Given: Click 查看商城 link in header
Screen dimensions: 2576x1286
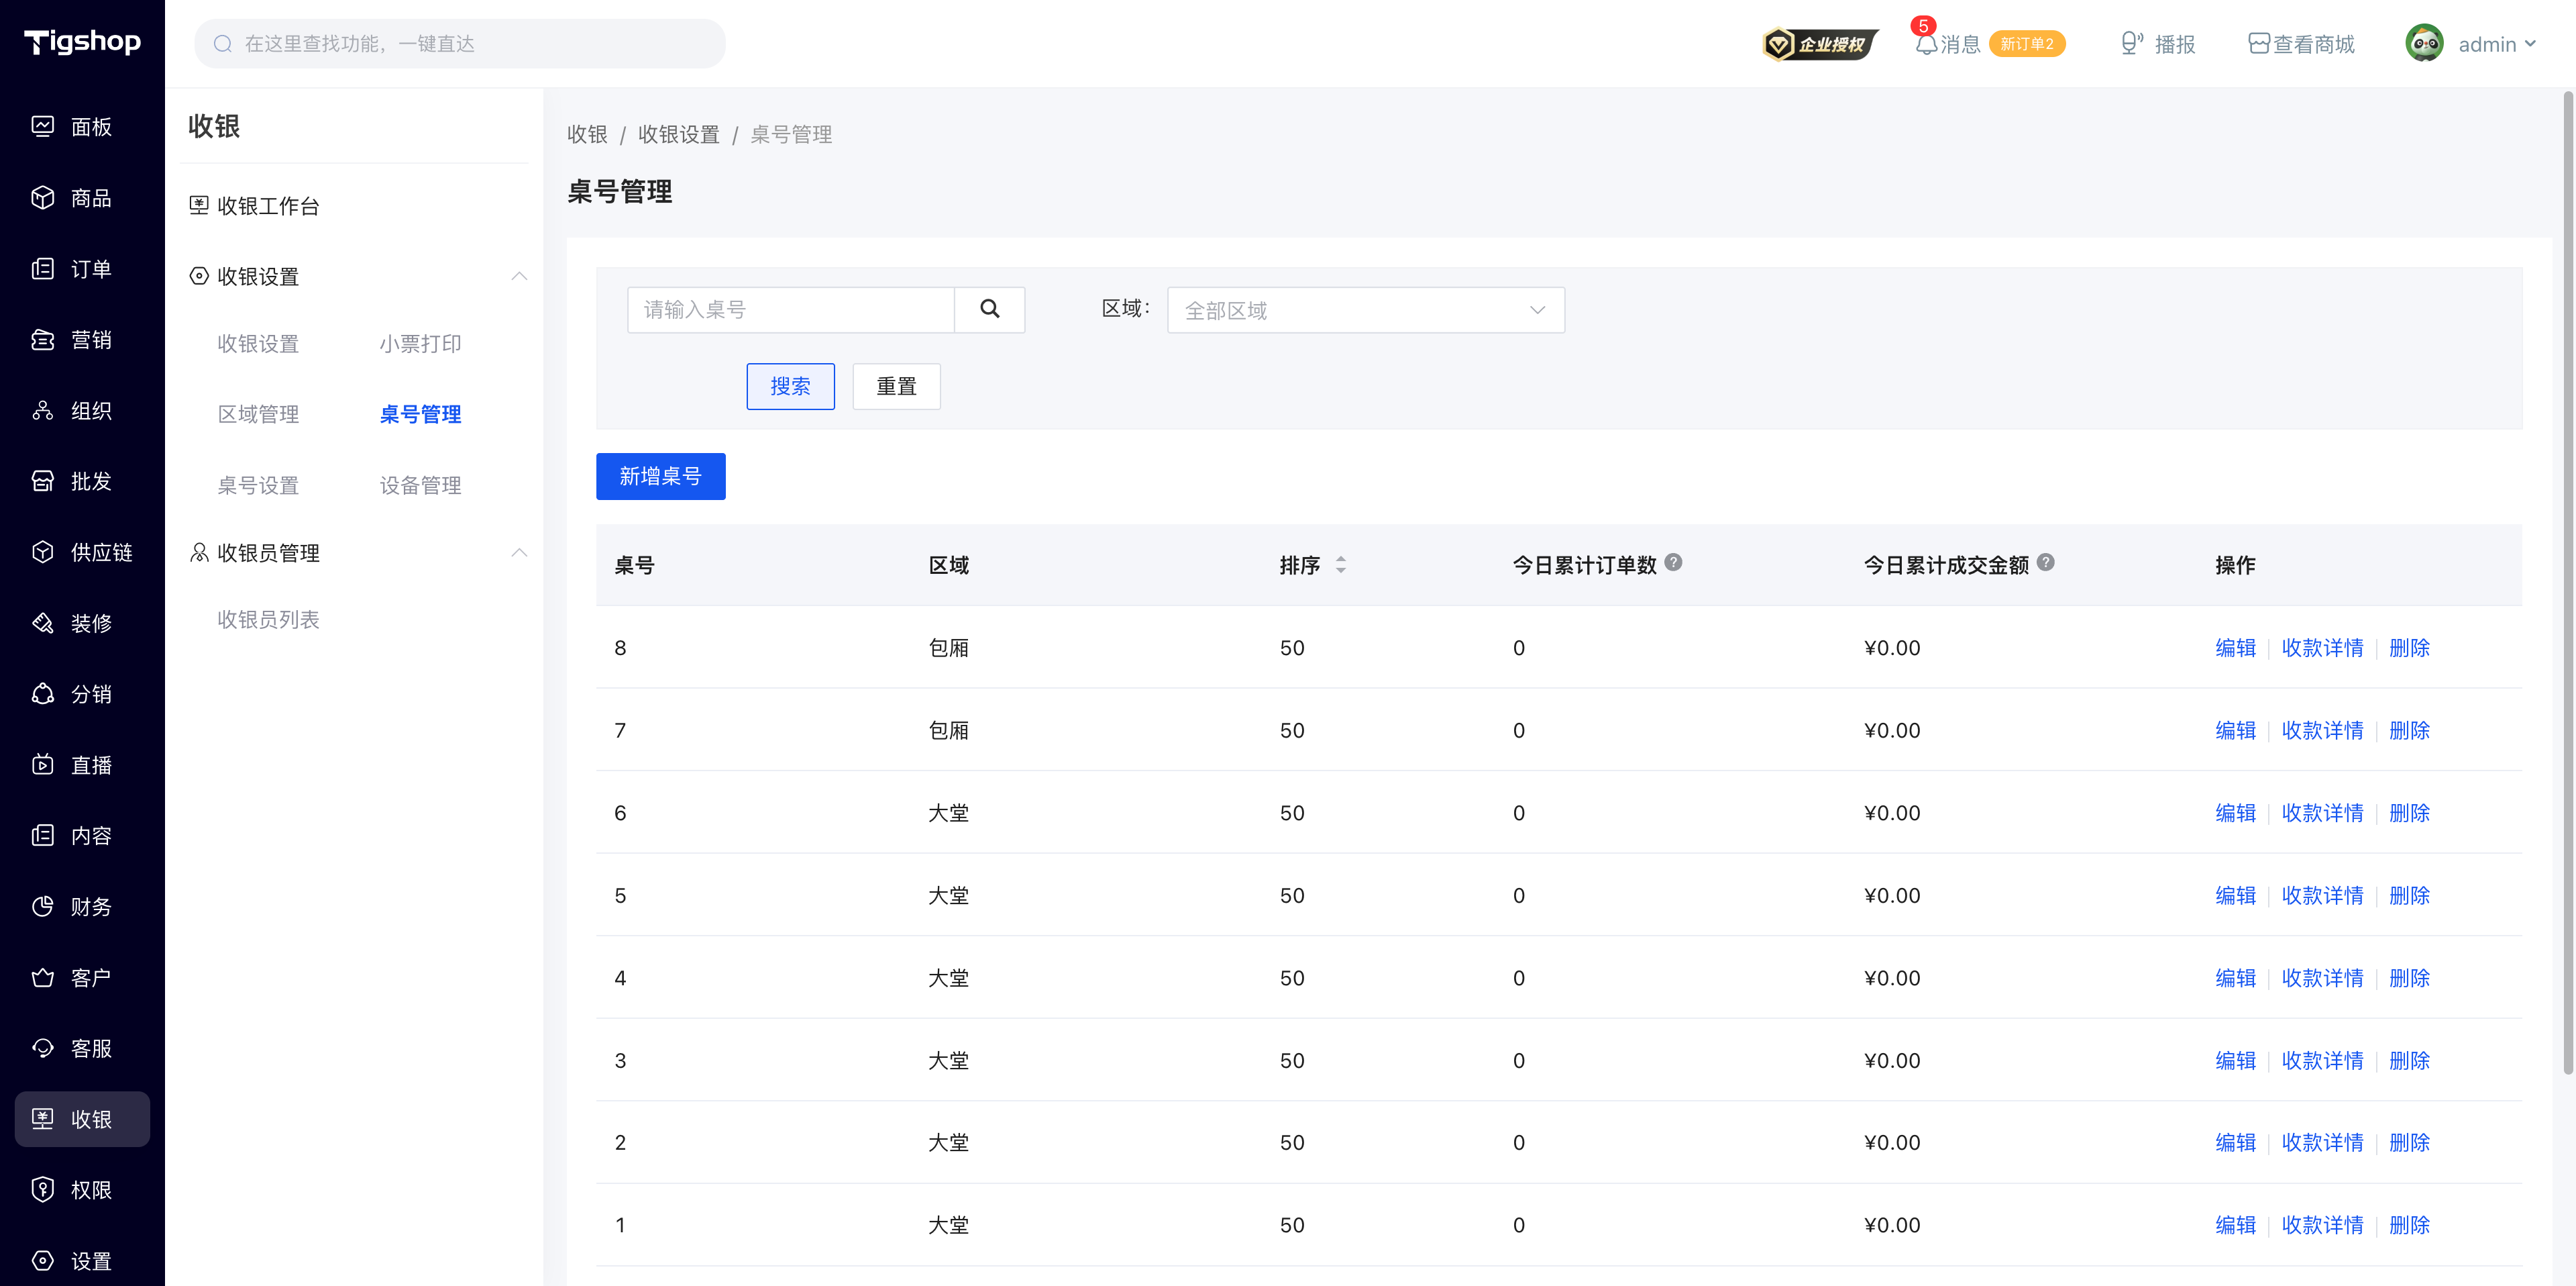Looking at the screenshot, I should point(2301,44).
